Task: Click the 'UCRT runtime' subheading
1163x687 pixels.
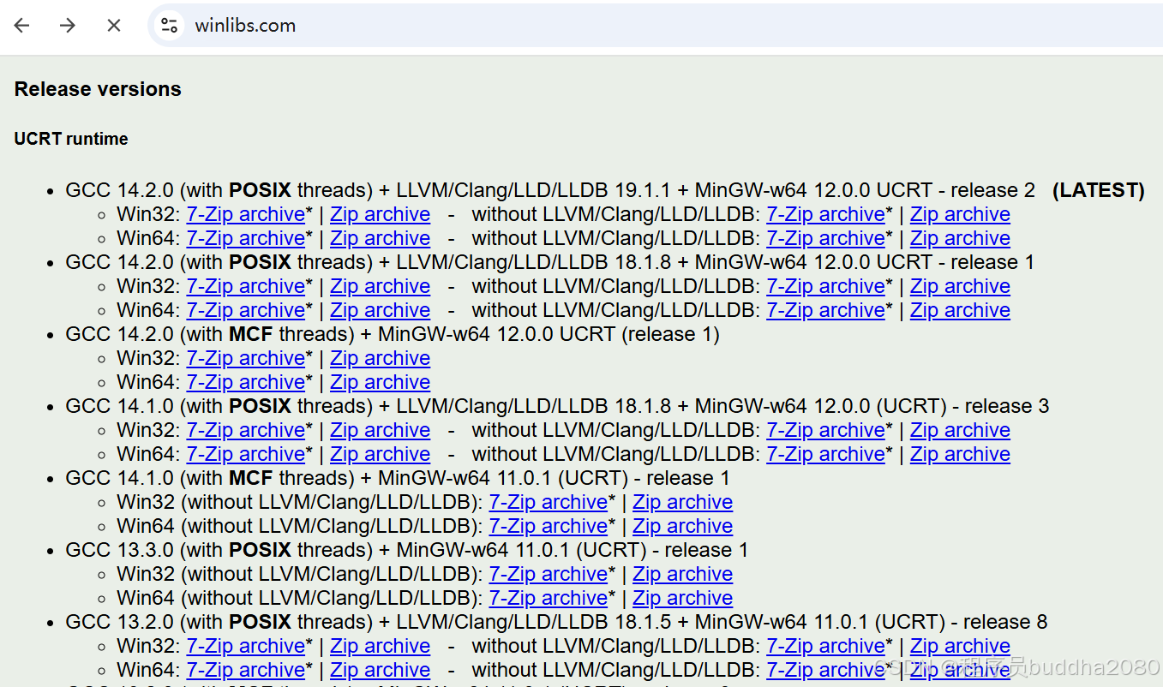Action: (x=71, y=139)
